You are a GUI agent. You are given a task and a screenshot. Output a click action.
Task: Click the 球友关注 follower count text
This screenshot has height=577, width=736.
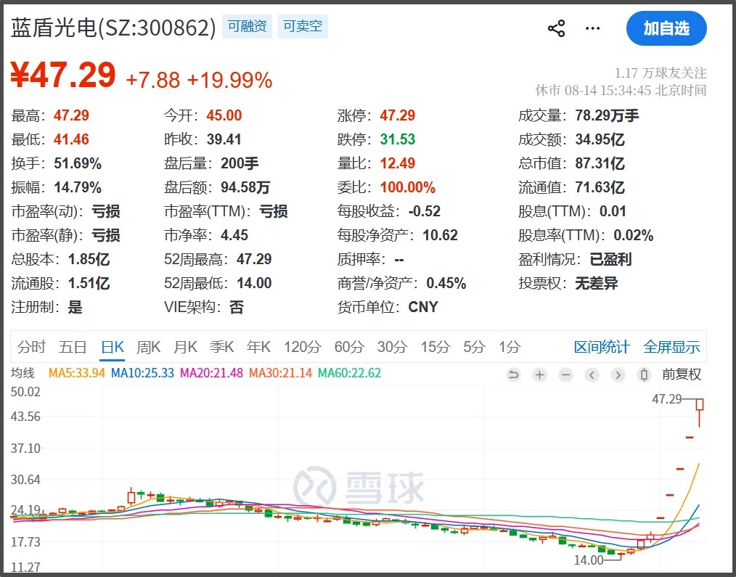pos(661,73)
